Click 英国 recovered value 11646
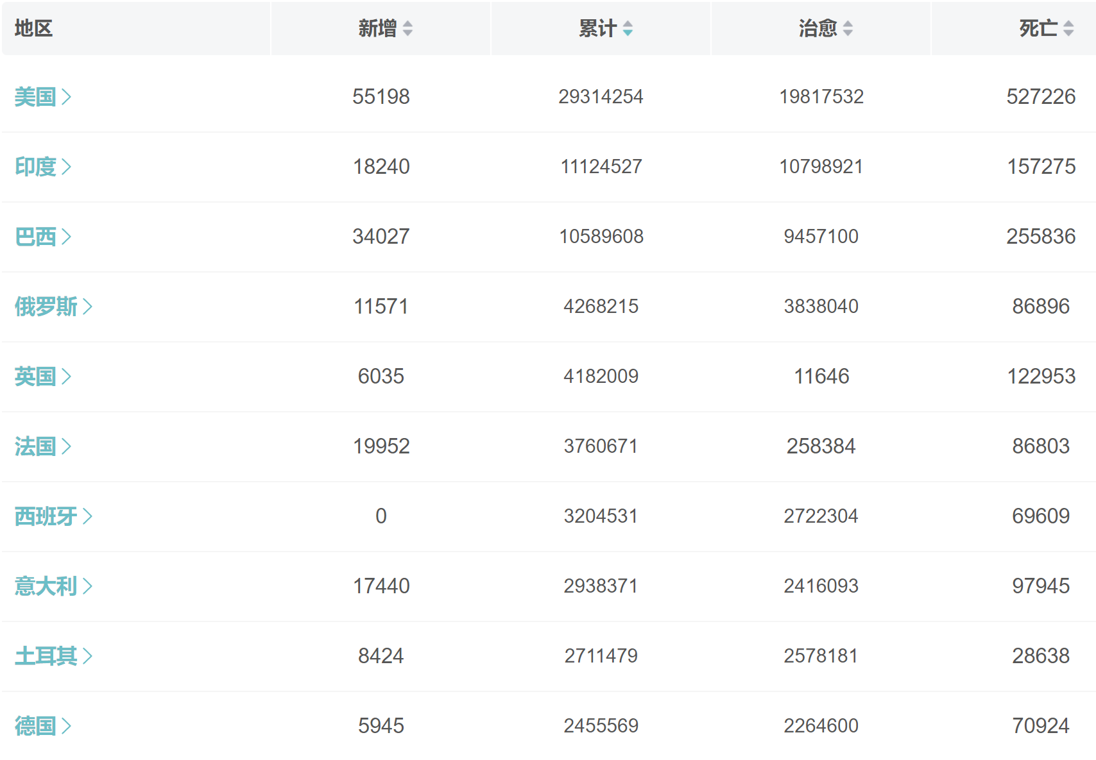The width and height of the screenshot is (1096, 760). (x=821, y=376)
